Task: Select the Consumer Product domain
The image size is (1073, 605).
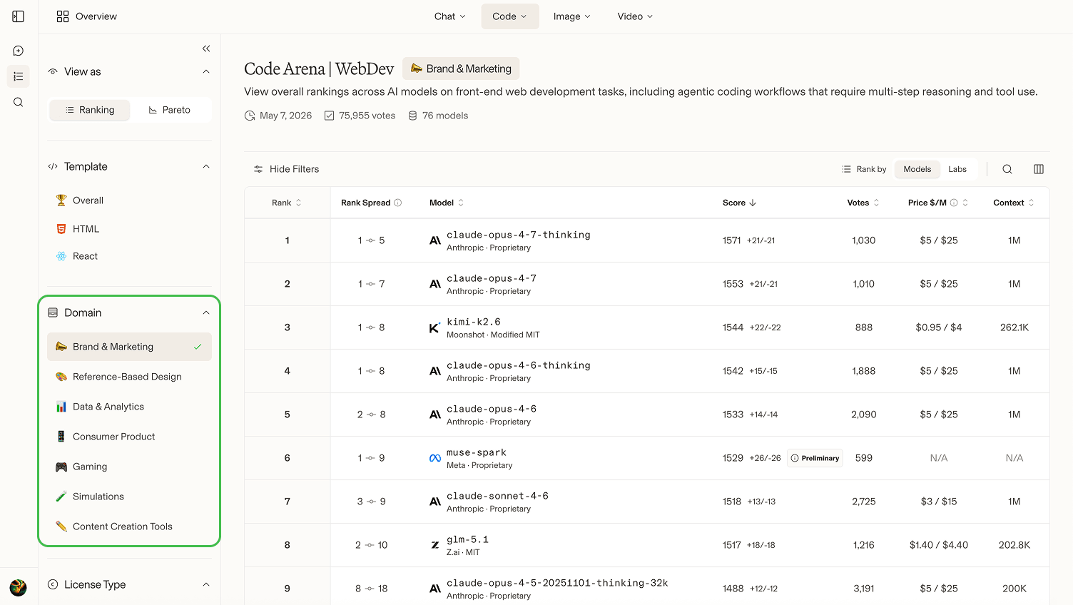Action: (x=129, y=437)
